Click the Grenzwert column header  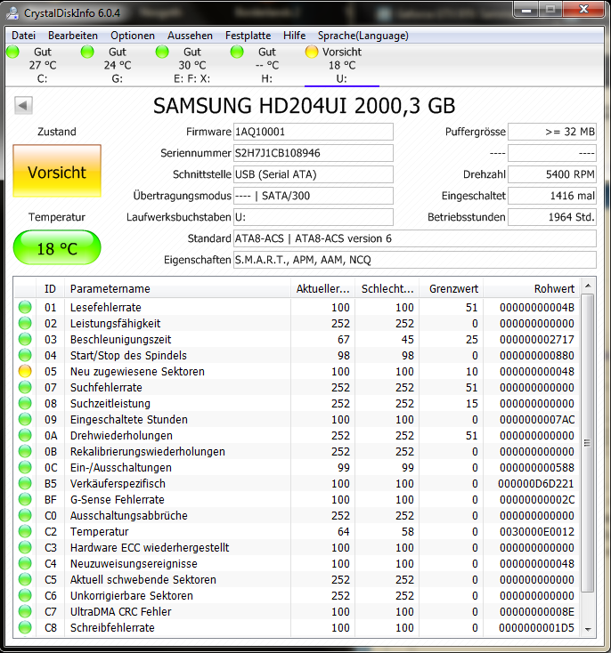(x=451, y=288)
